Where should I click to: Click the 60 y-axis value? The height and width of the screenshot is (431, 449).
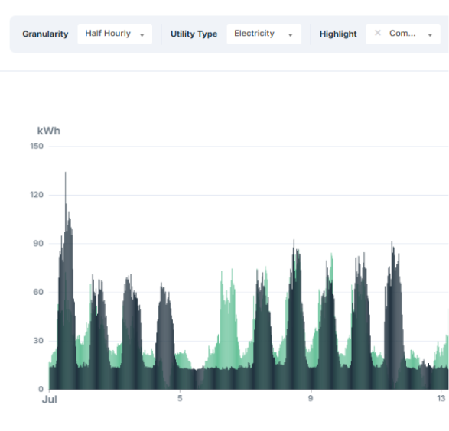pos(38,292)
